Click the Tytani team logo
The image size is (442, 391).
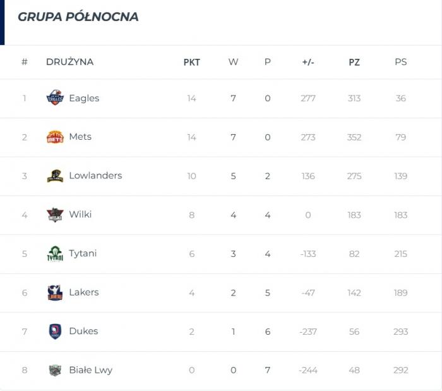click(x=55, y=254)
